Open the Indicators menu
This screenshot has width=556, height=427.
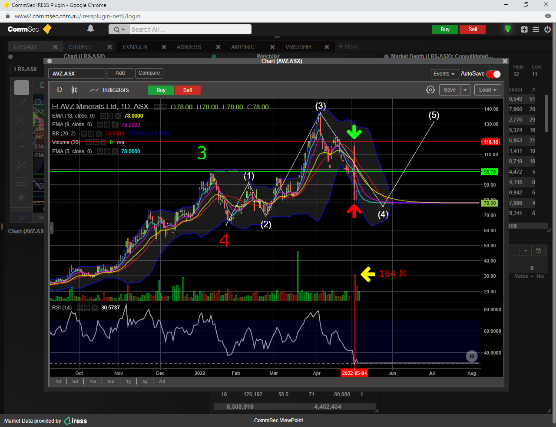pyautogui.click(x=109, y=90)
